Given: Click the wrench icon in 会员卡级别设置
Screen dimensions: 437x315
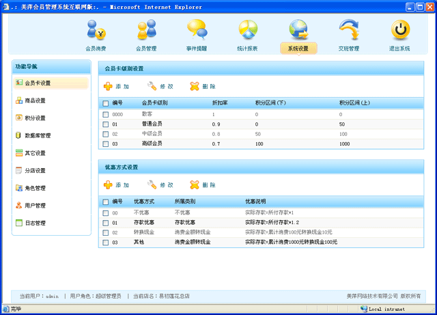Looking at the screenshot, I should 152,86.
